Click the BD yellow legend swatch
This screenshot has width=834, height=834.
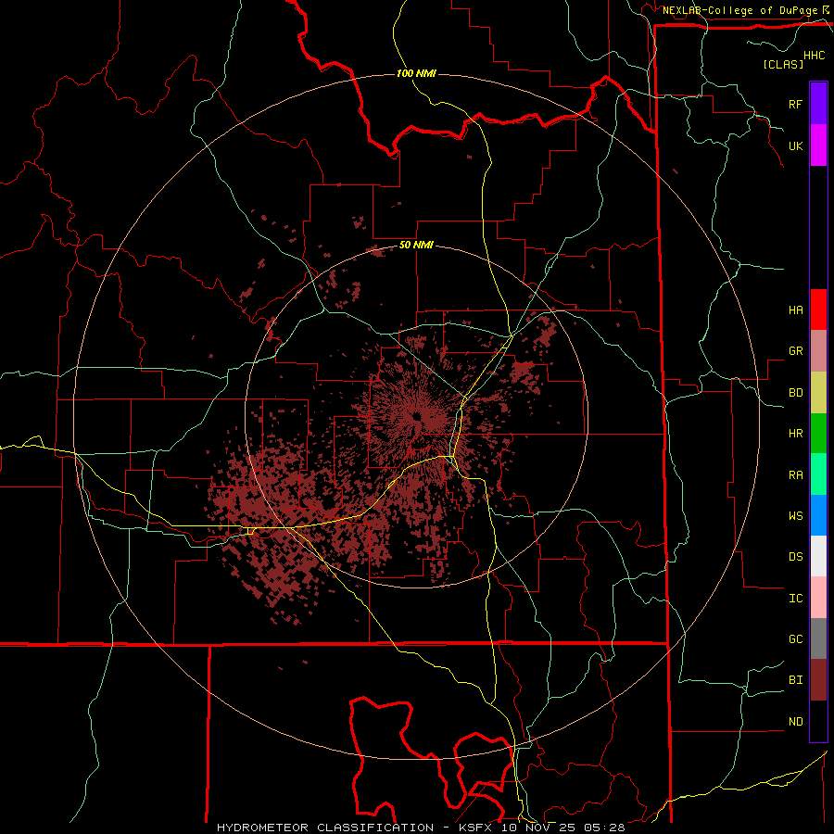click(x=818, y=393)
